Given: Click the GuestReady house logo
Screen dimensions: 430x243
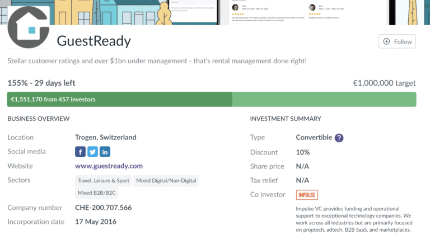Looking at the screenshot, I should (x=29, y=27).
